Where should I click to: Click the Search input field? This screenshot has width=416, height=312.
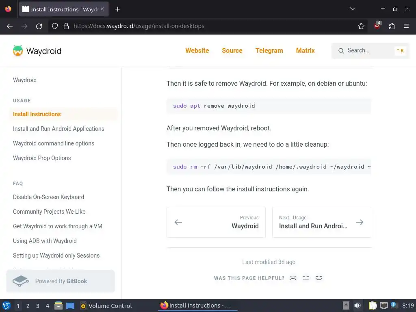click(370, 51)
